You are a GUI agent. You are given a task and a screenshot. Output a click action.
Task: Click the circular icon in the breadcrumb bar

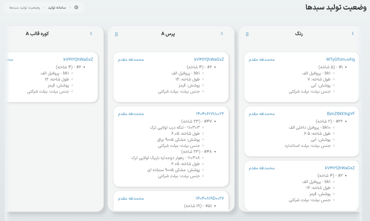coord(75,7)
